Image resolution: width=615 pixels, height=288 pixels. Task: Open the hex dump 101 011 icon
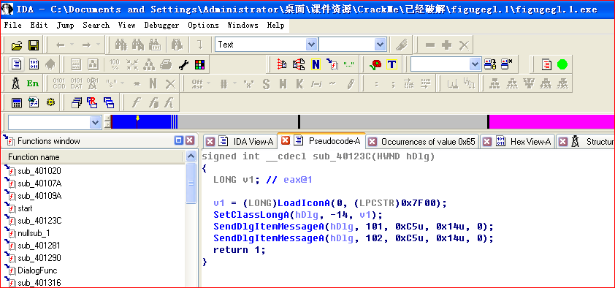(34, 64)
